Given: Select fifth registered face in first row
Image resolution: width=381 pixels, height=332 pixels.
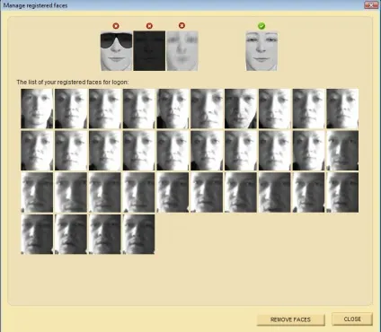Looking at the screenshot, I should coord(173,109).
